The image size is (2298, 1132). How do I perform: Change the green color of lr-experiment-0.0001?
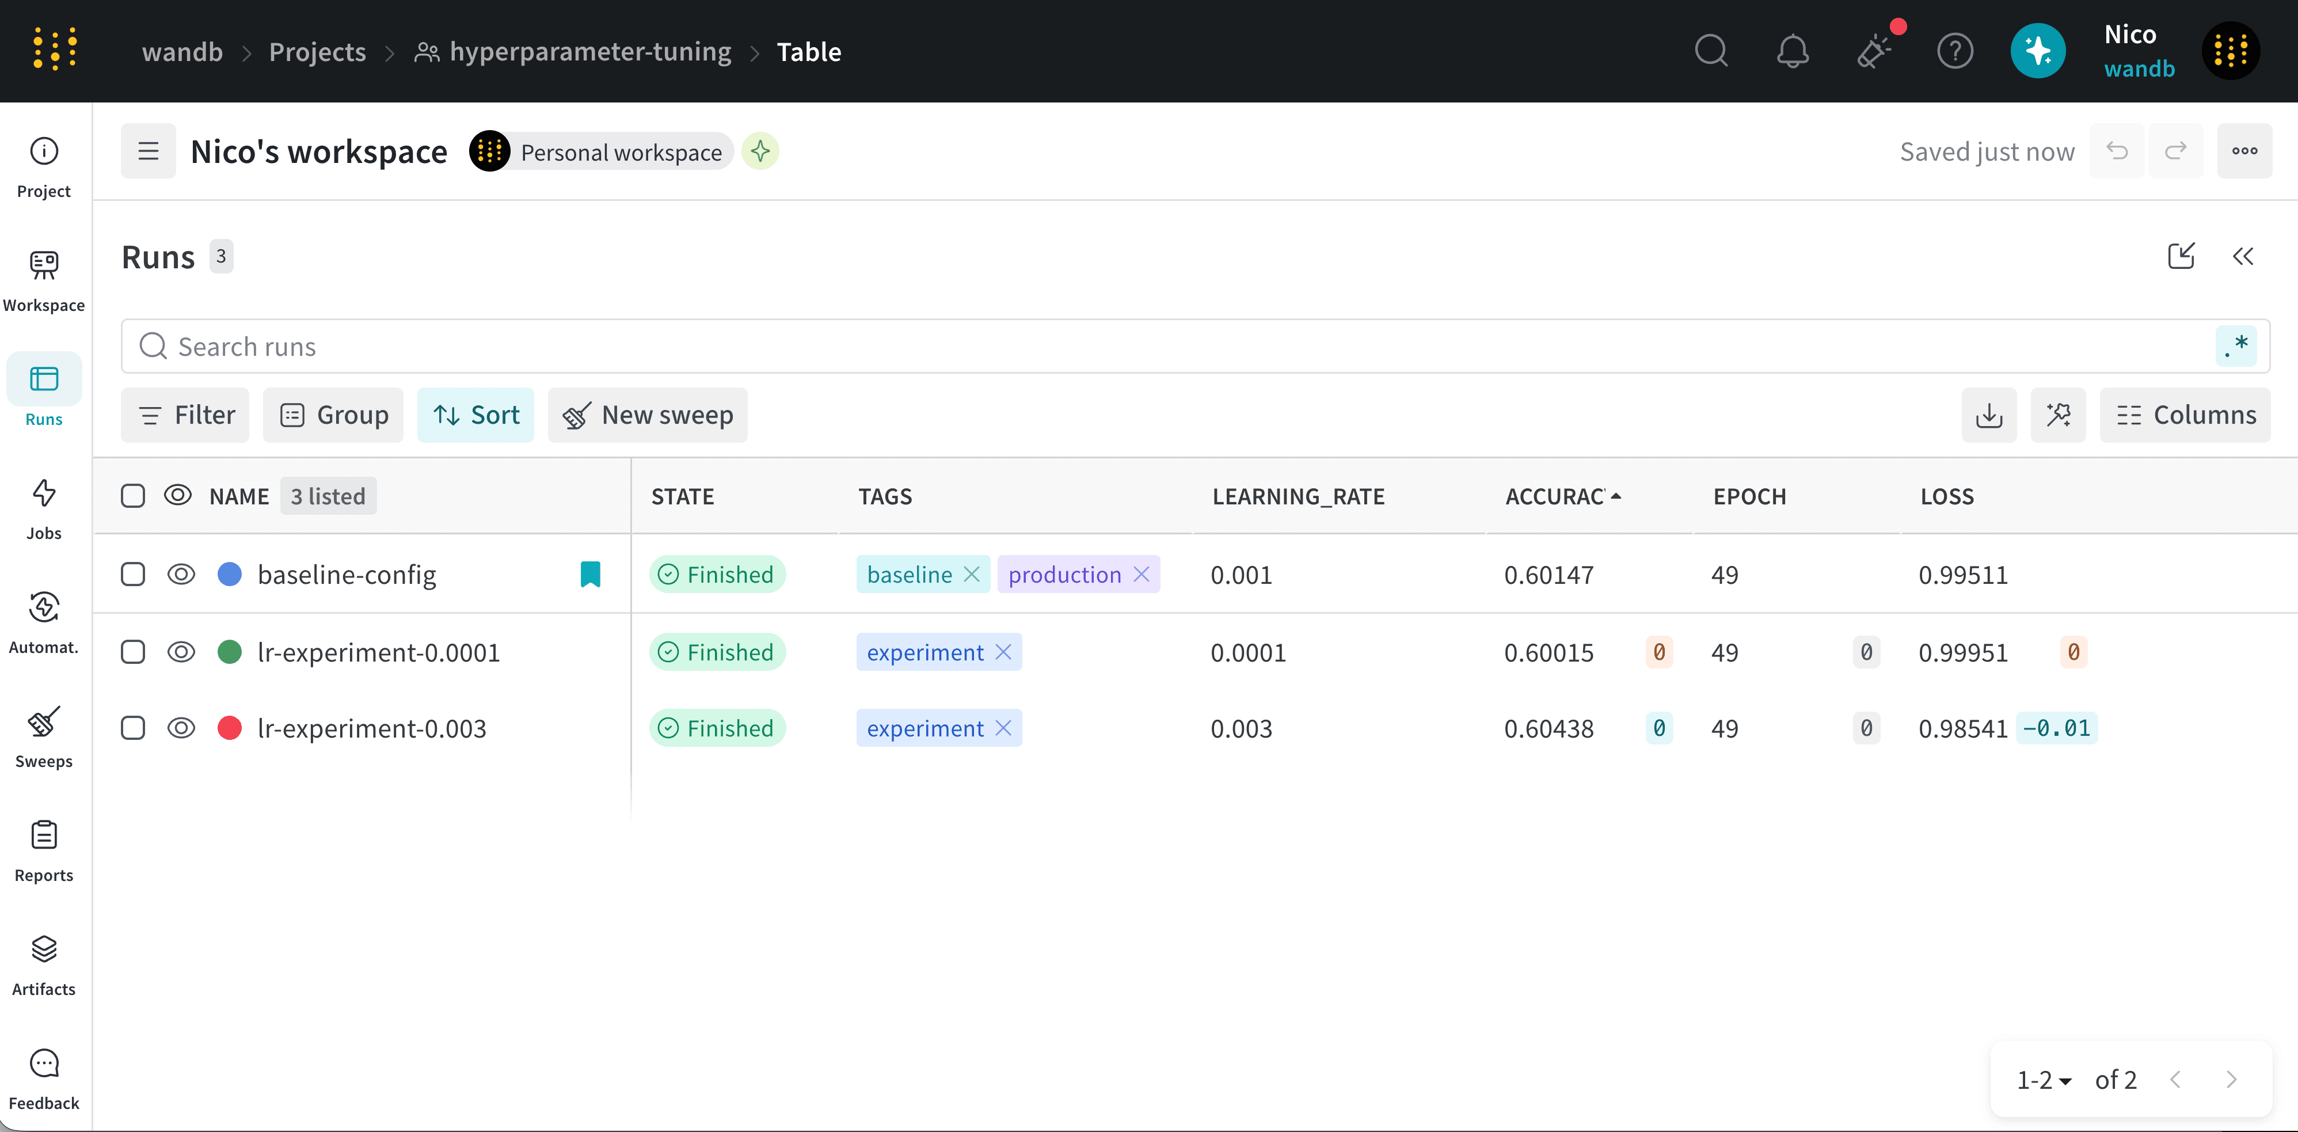pyautogui.click(x=229, y=652)
